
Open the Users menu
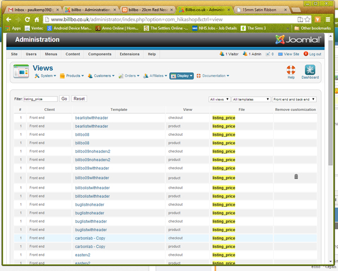(31, 54)
